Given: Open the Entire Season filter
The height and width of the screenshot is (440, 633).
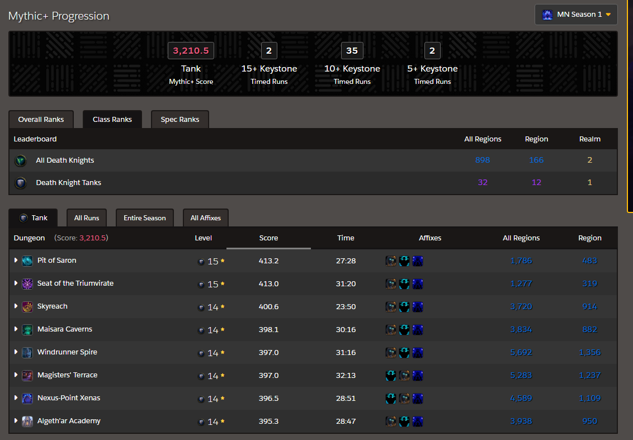Looking at the screenshot, I should pos(144,218).
